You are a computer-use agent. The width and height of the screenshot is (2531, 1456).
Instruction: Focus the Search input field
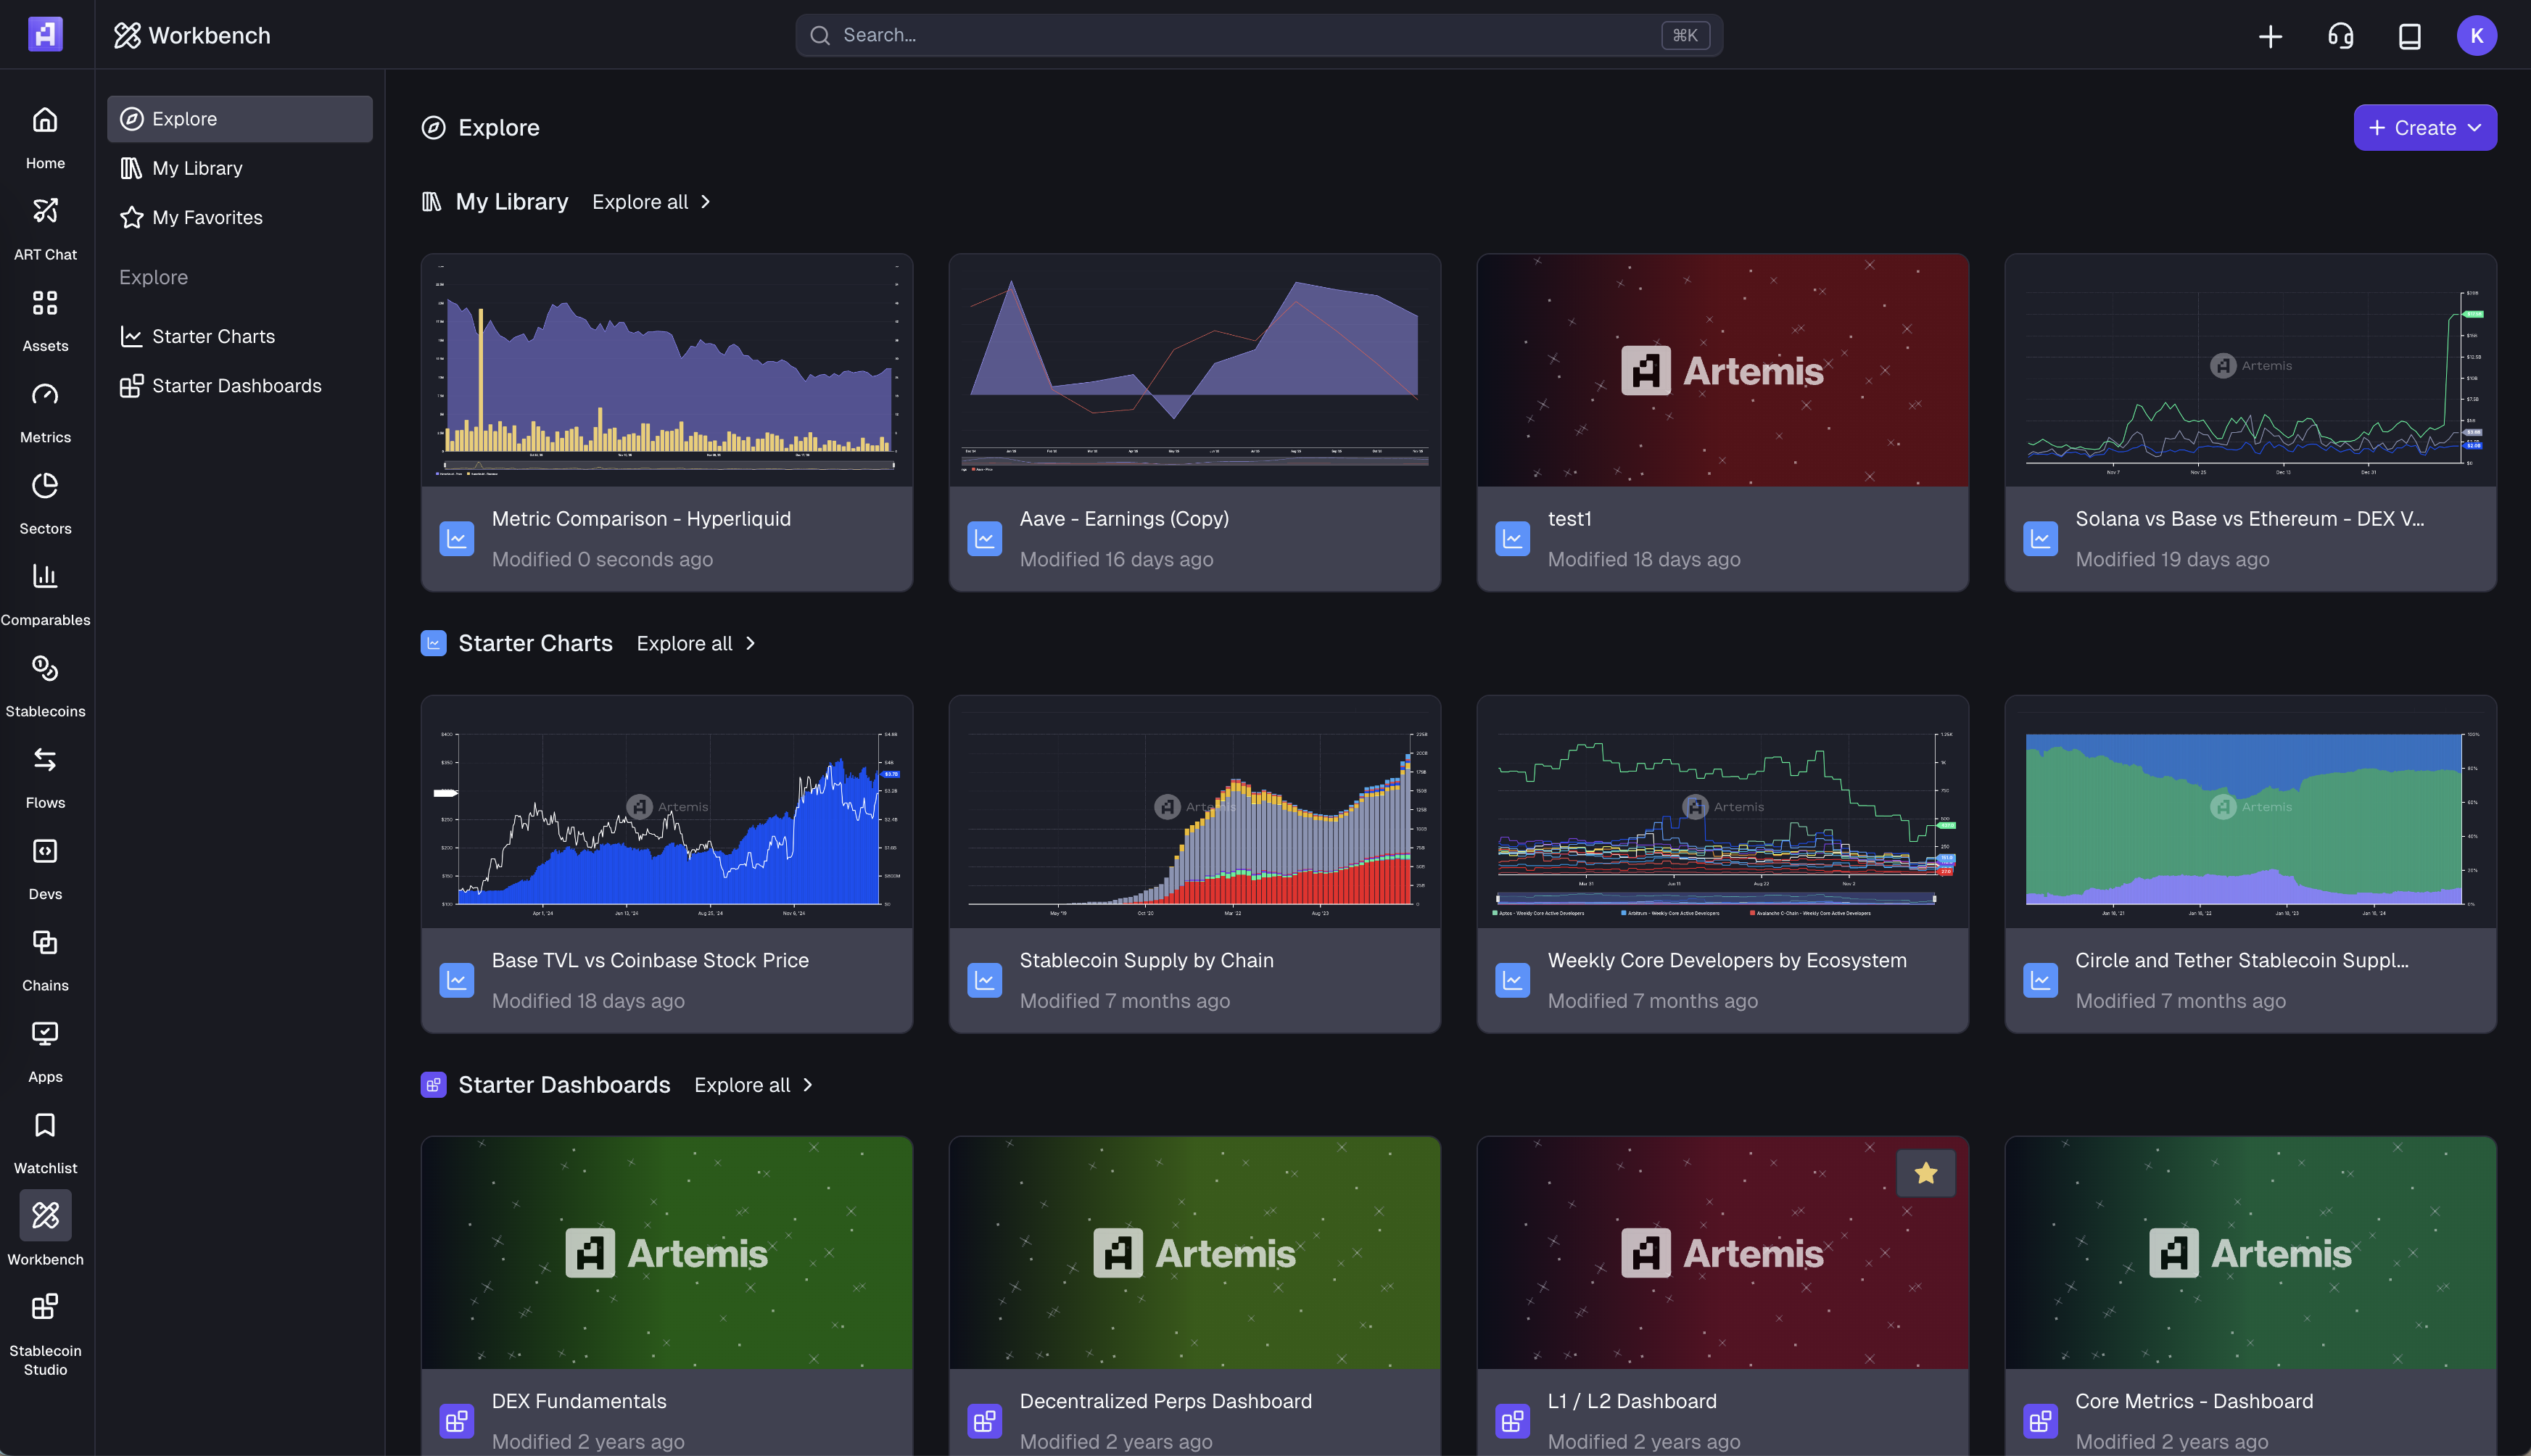1240,36
